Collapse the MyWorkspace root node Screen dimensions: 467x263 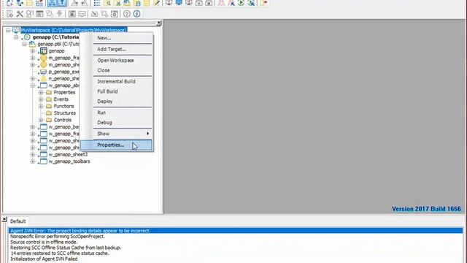[8, 30]
